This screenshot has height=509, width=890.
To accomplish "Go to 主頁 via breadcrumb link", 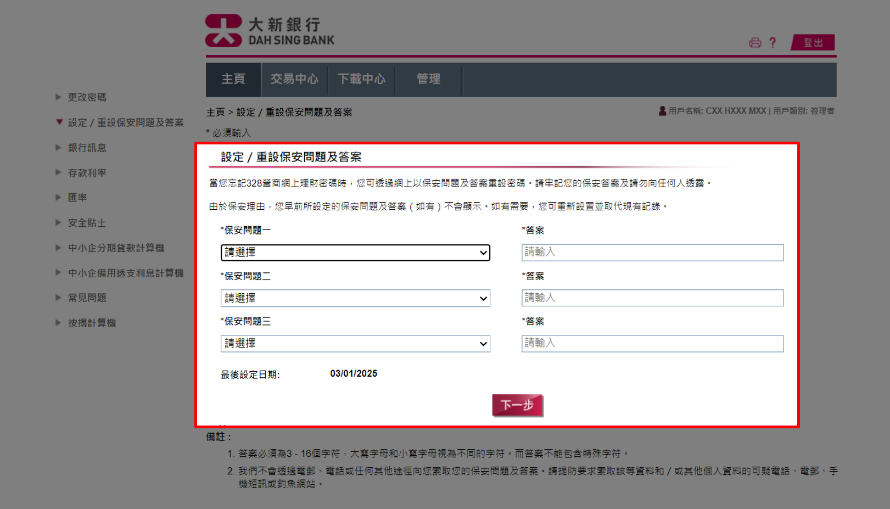I will pos(215,112).
